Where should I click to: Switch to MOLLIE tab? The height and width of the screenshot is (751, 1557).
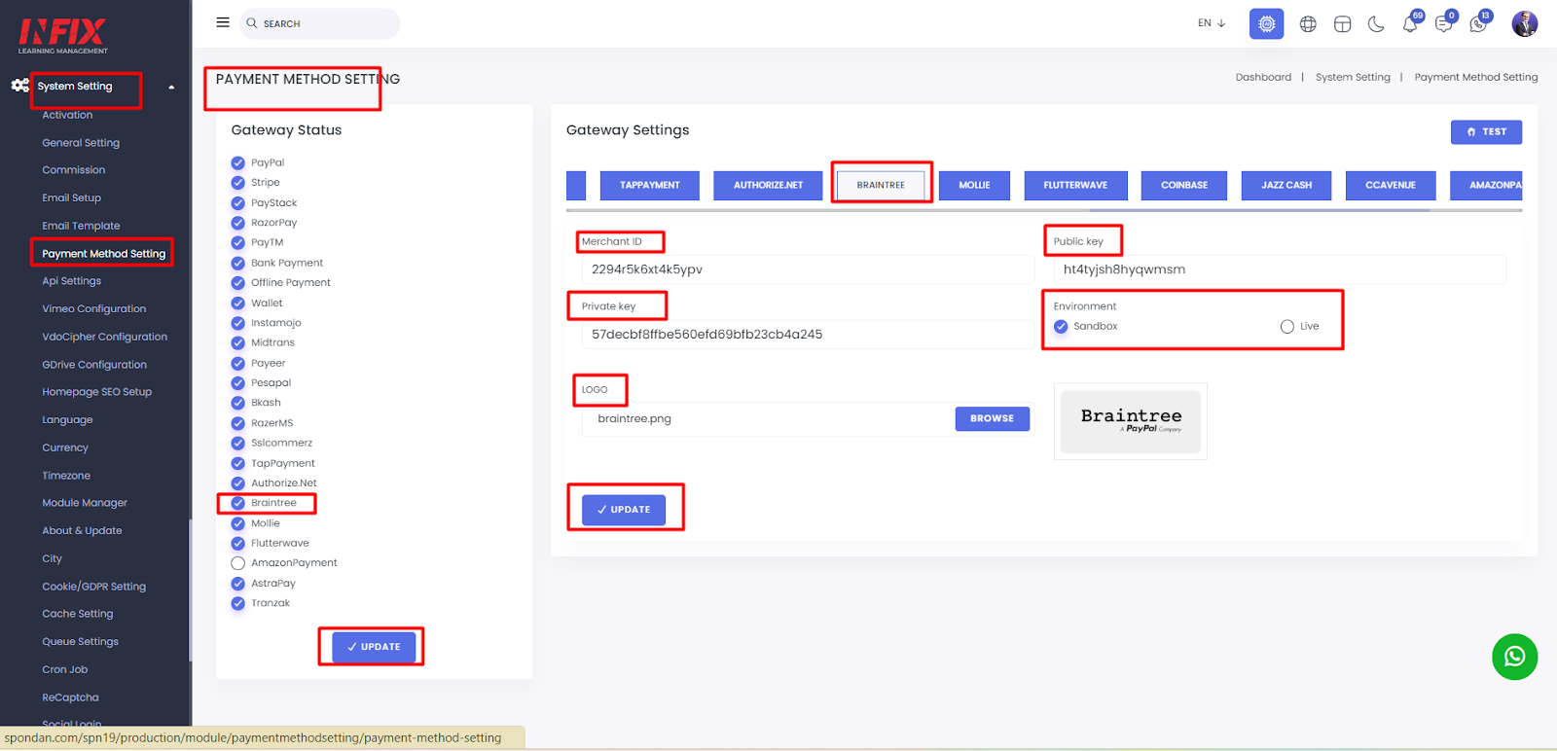(x=974, y=185)
